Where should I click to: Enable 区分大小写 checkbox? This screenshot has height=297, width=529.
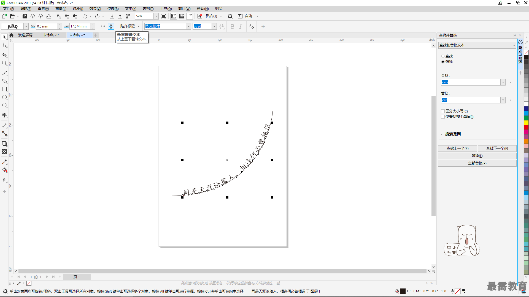pos(443,111)
